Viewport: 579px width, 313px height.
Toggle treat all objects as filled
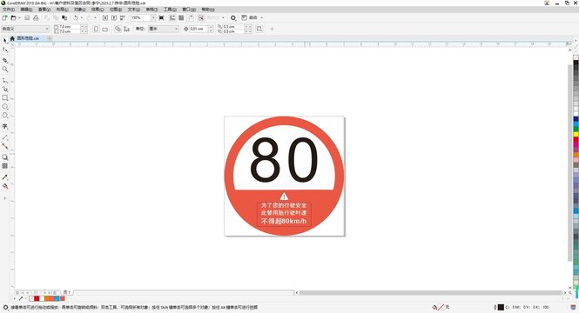[x=259, y=29]
